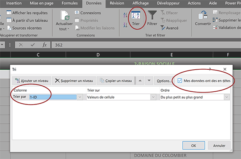The image size is (241, 159).
Task: Click Supprimer les doublons command
Action: click(x=227, y=20)
